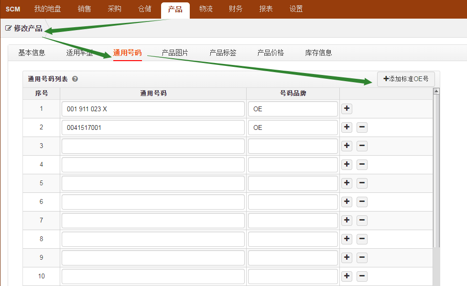Open the 报表 menu

click(x=266, y=9)
